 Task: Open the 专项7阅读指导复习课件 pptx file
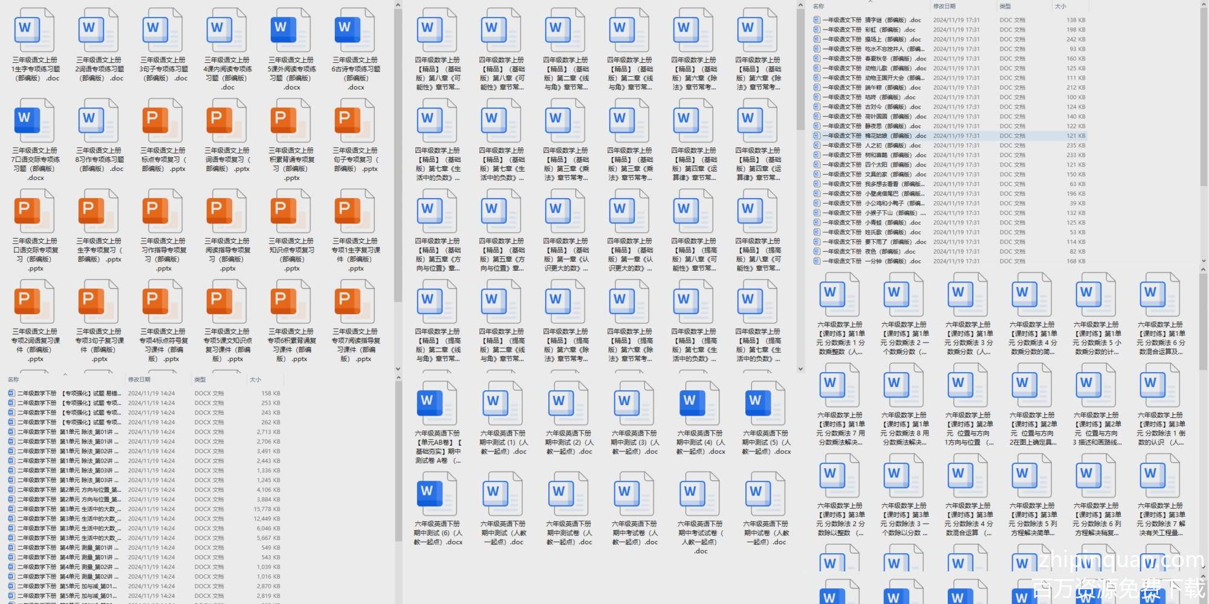pyautogui.click(x=355, y=302)
